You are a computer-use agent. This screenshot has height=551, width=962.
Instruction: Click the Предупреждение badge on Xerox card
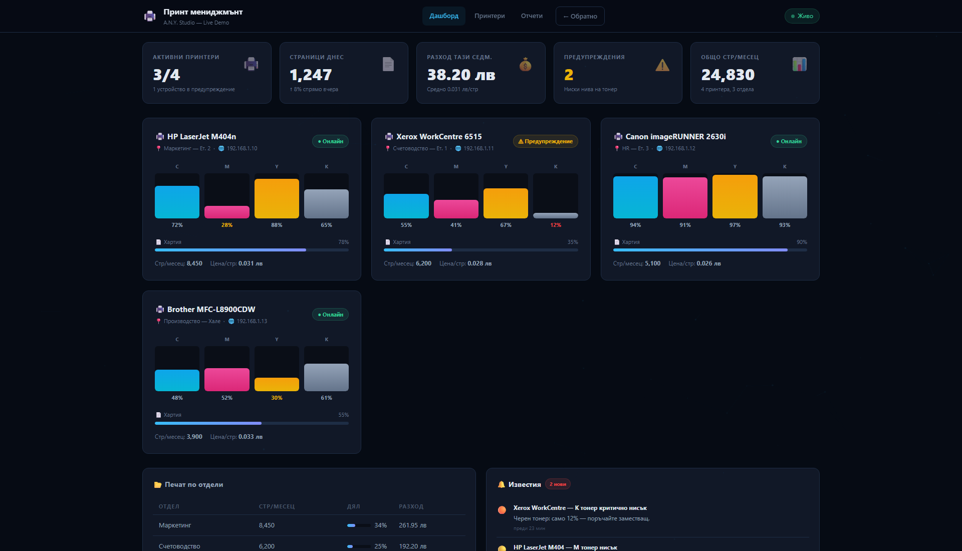point(545,142)
